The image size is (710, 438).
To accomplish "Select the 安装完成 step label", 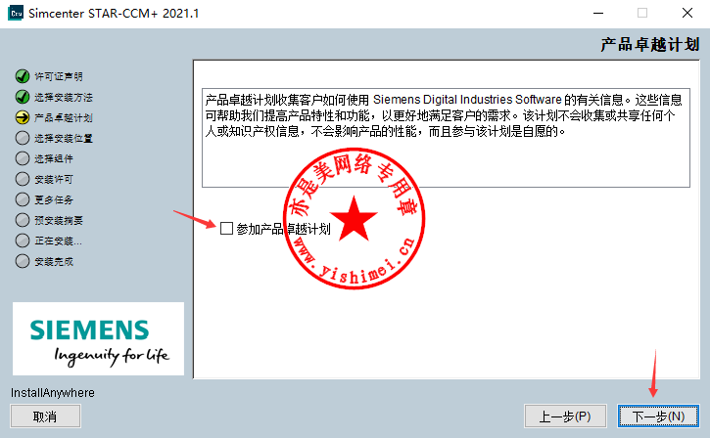I will pyautogui.click(x=54, y=262).
